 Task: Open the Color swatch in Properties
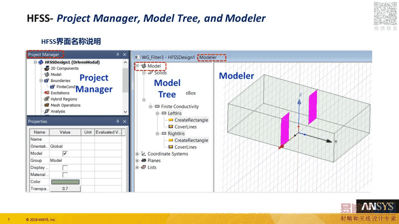coord(65,182)
